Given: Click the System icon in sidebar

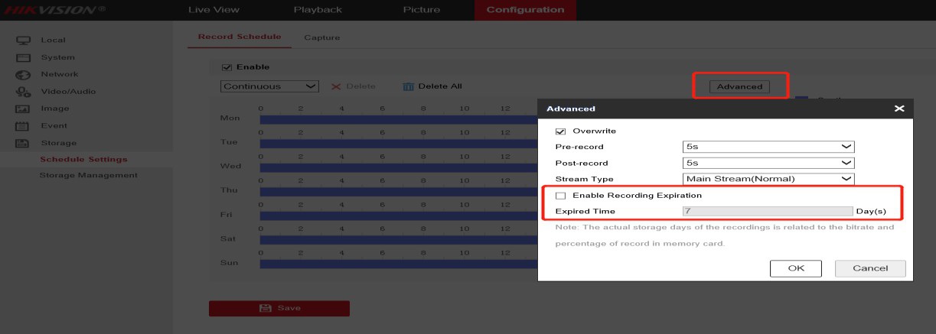Looking at the screenshot, I should pos(23,58).
